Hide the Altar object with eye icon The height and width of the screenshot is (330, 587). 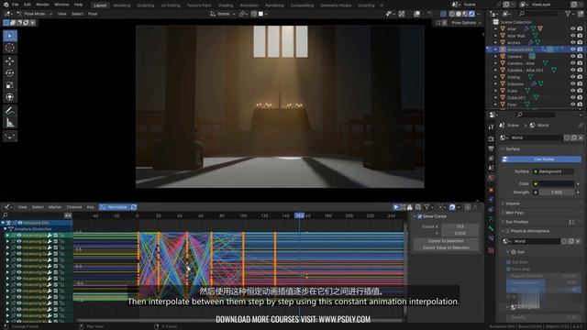572,28
